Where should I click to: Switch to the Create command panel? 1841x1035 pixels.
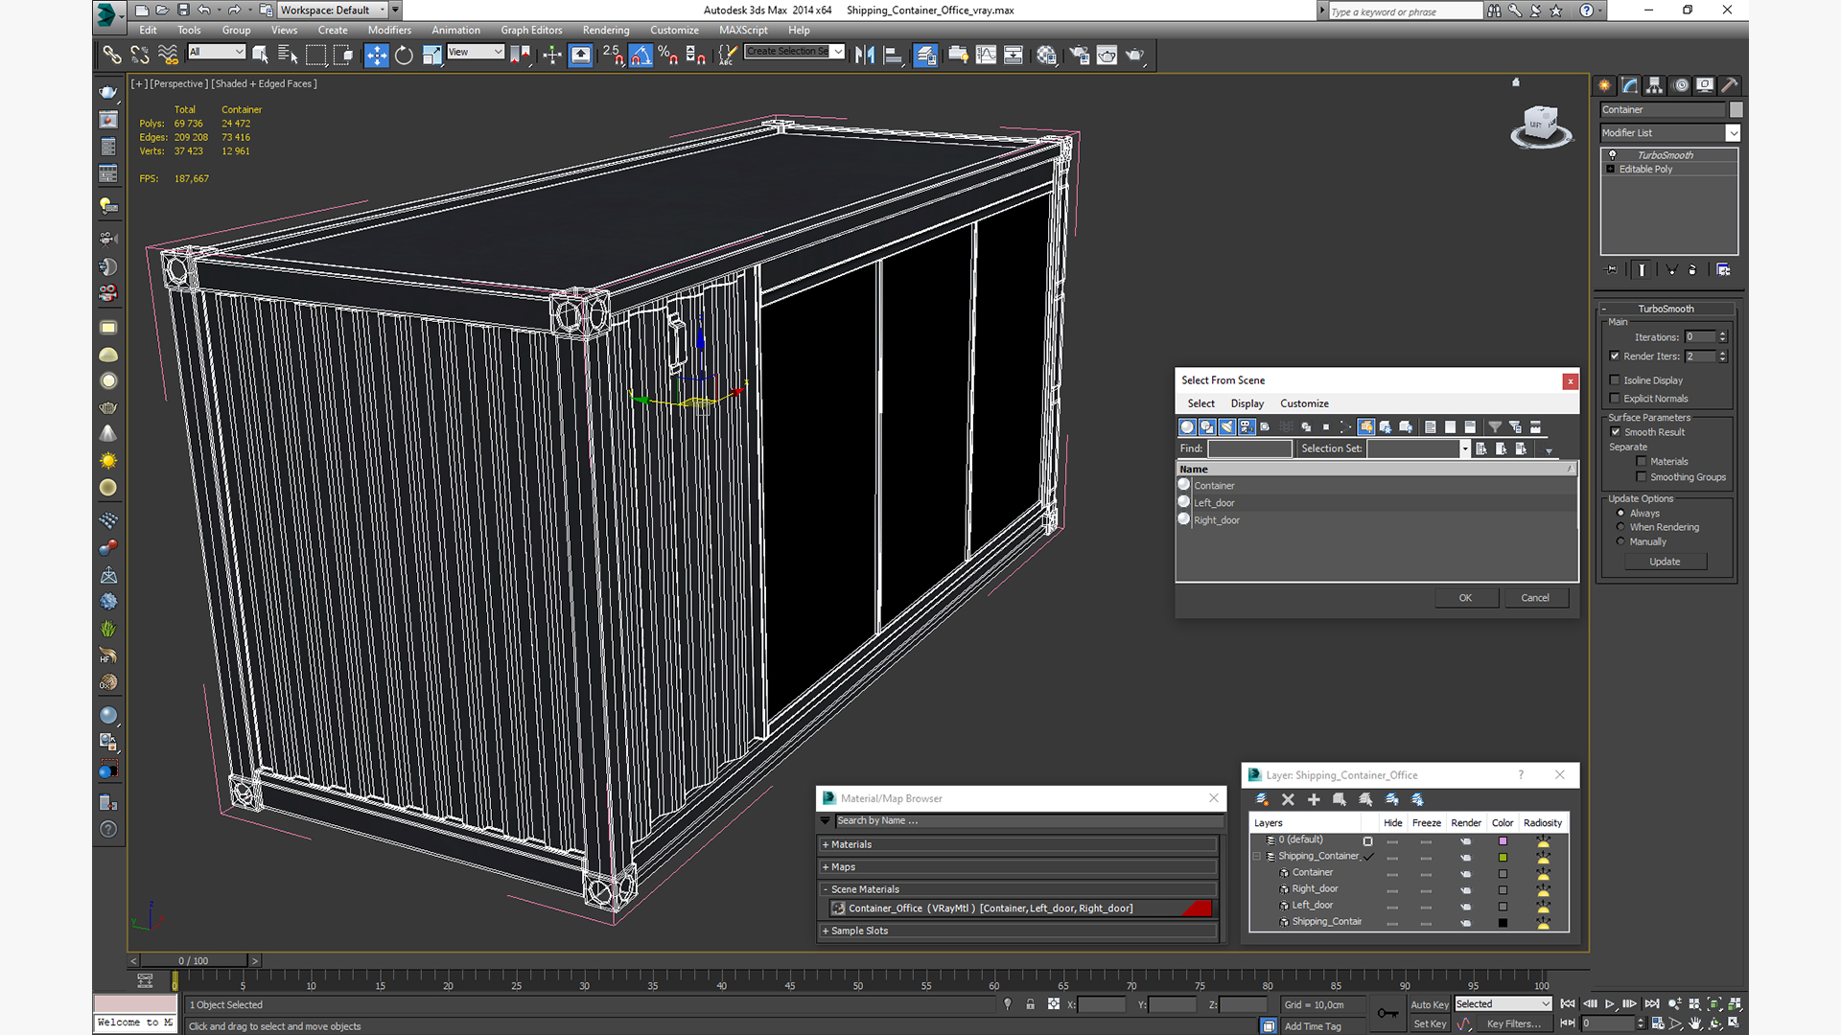1604,85
